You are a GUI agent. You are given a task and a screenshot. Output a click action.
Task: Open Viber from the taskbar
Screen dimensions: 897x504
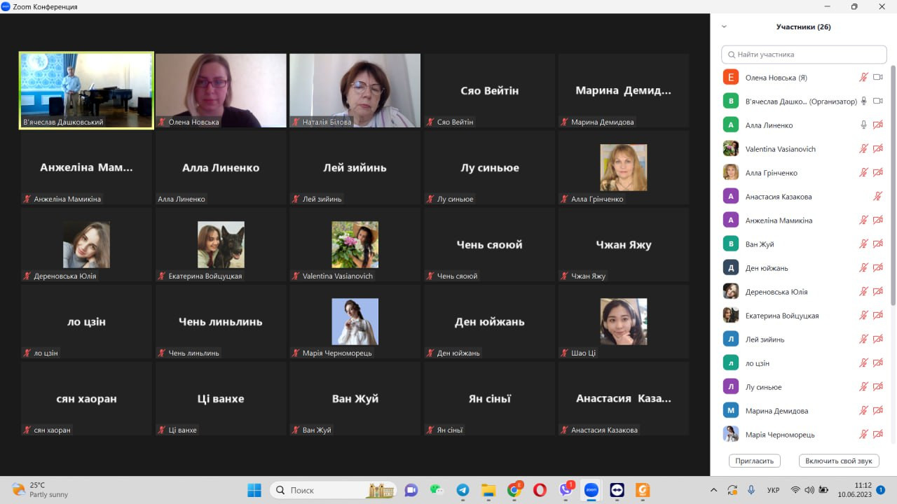566,490
